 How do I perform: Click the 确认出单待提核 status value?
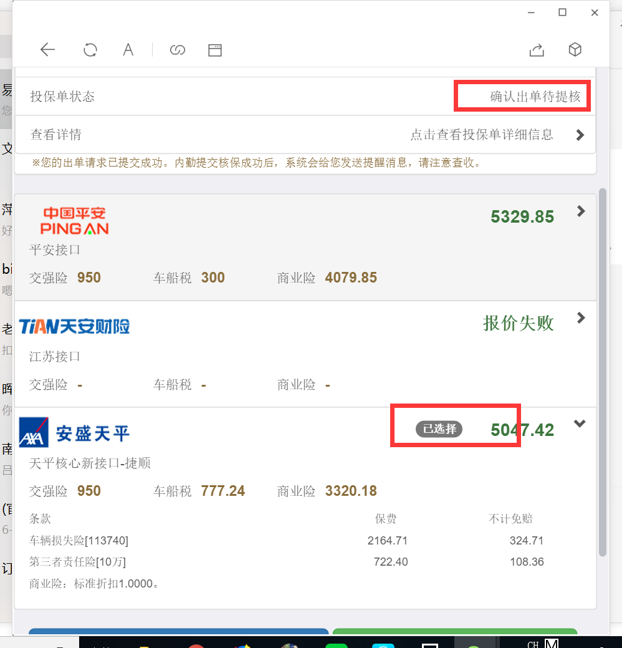point(535,97)
